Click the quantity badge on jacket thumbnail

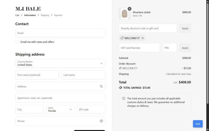[x=129, y=9]
